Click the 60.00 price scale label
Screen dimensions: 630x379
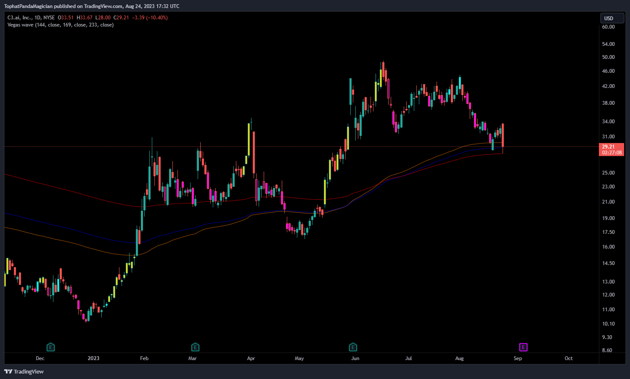pyautogui.click(x=608, y=27)
